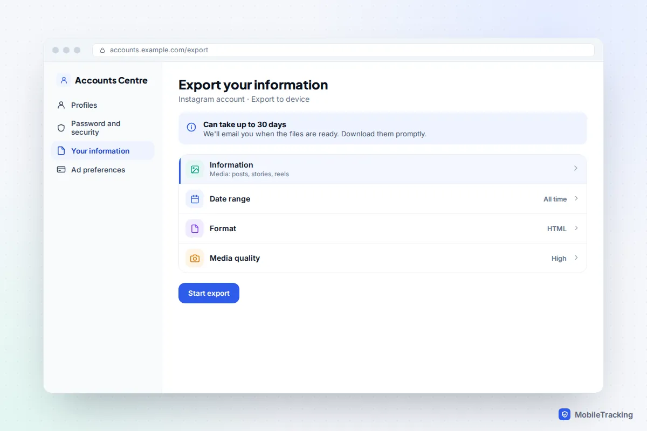Select the Media quality row label
The image size is (647, 431).
tap(235, 258)
